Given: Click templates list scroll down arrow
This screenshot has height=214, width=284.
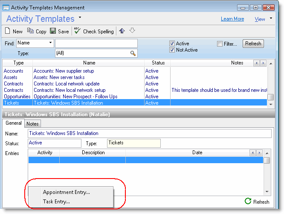Looking at the screenshot, I should 271,104.
